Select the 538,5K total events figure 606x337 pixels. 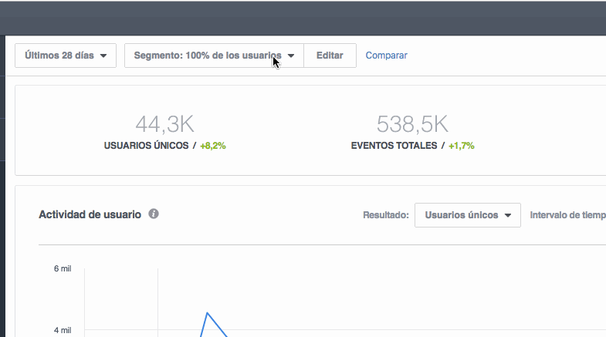(x=412, y=124)
